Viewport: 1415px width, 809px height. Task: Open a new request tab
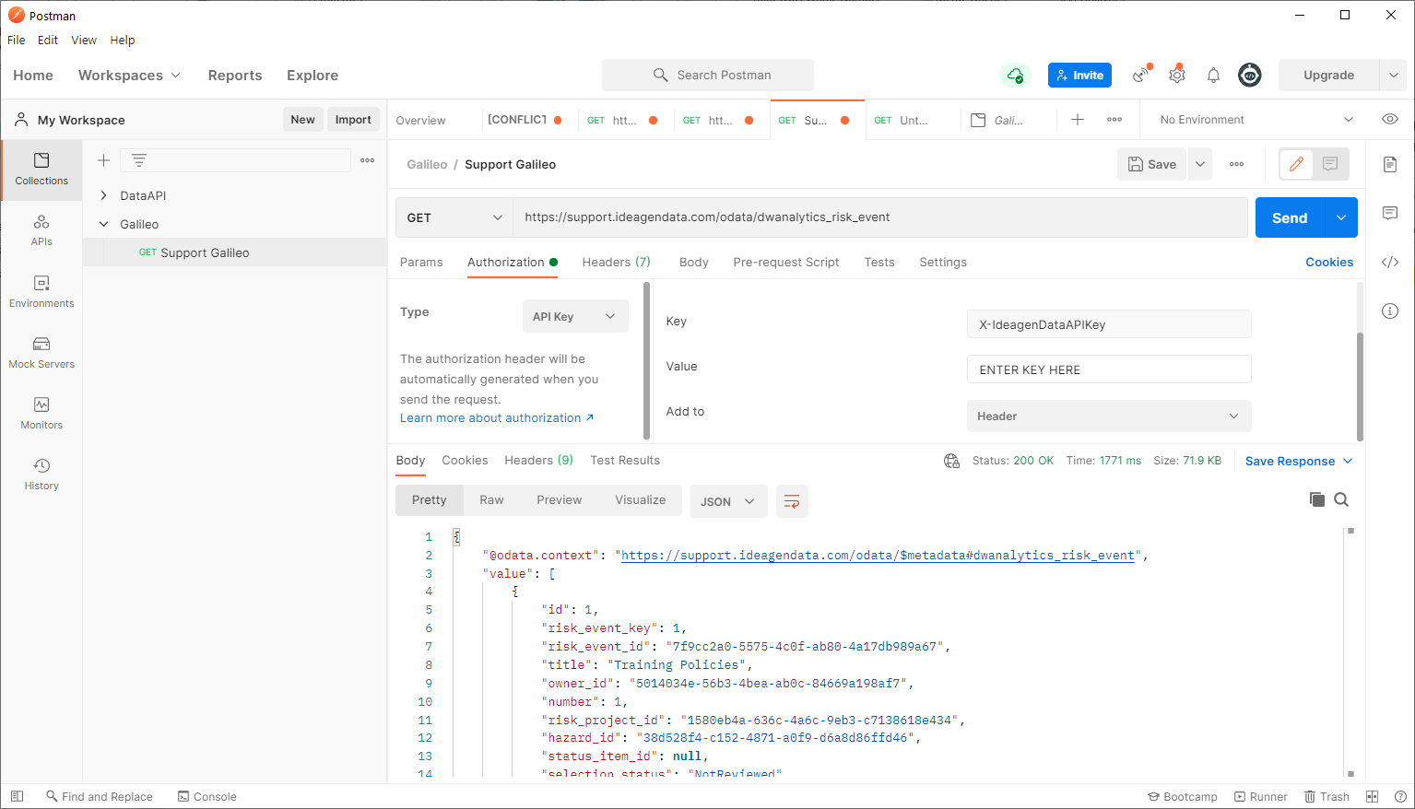tap(1078, 120)
